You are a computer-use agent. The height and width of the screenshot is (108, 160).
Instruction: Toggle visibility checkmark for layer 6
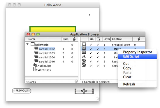[91, 66]
